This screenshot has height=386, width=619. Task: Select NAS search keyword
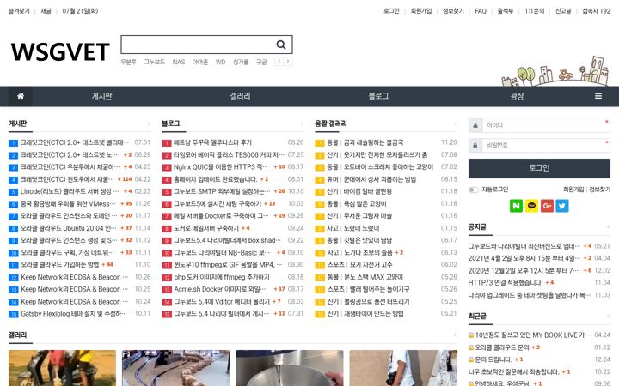179,62
